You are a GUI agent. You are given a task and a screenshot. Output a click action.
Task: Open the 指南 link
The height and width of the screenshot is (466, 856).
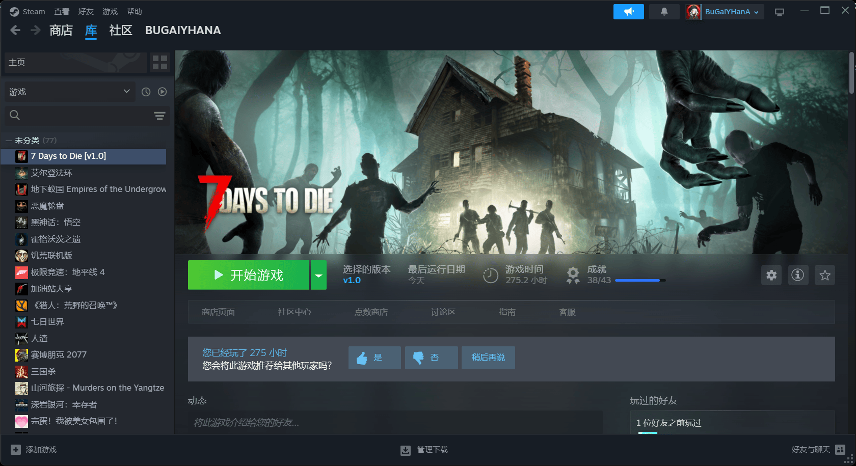tap(507, 312)
